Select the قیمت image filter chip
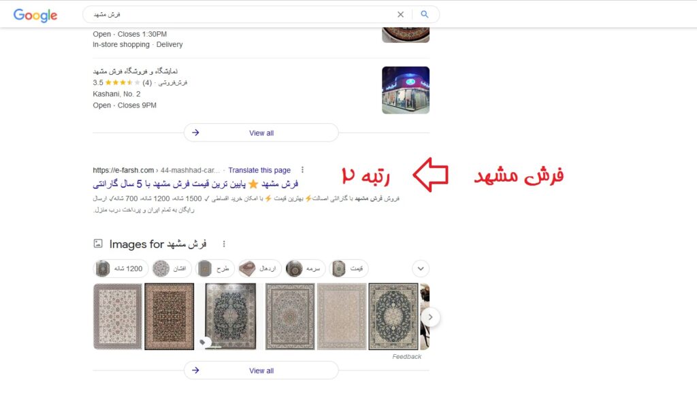697x397 pixels. [349, 269]
